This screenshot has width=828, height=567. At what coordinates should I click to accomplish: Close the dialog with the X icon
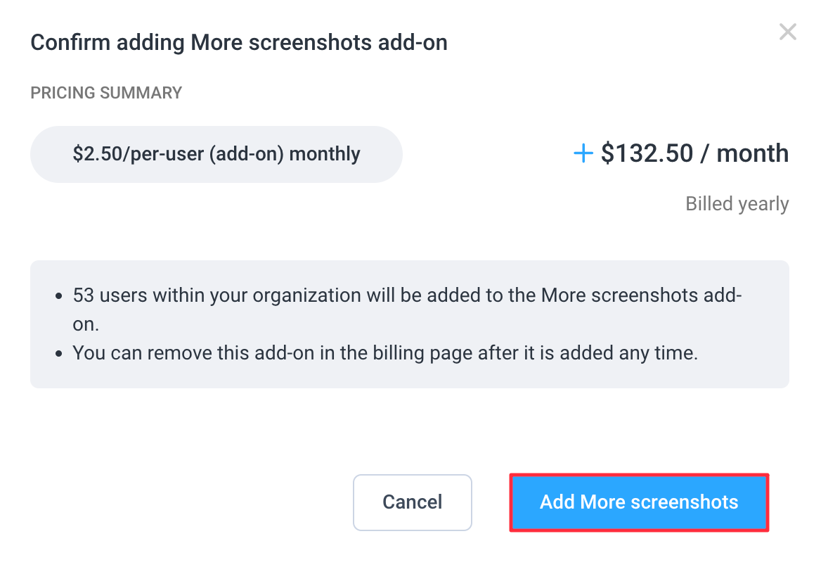click(x=787, y=32)
